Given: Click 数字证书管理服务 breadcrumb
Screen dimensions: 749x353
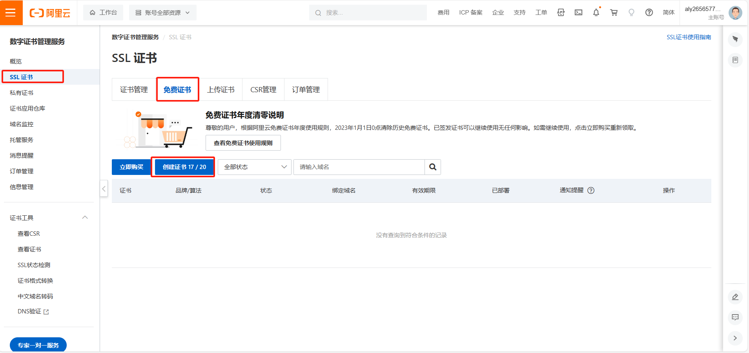Looking at the screenshot, I should (x=135, y=37).
